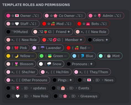Click the crescent moon emoji on Yellow role

tap(17, 56)
